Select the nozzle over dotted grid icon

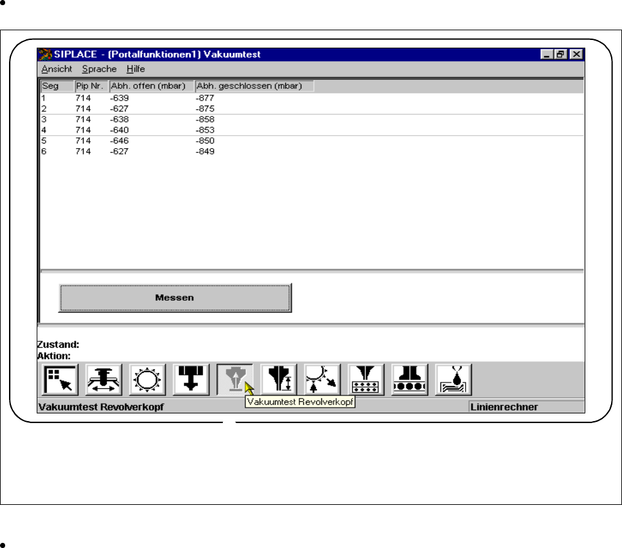[366, 379]
